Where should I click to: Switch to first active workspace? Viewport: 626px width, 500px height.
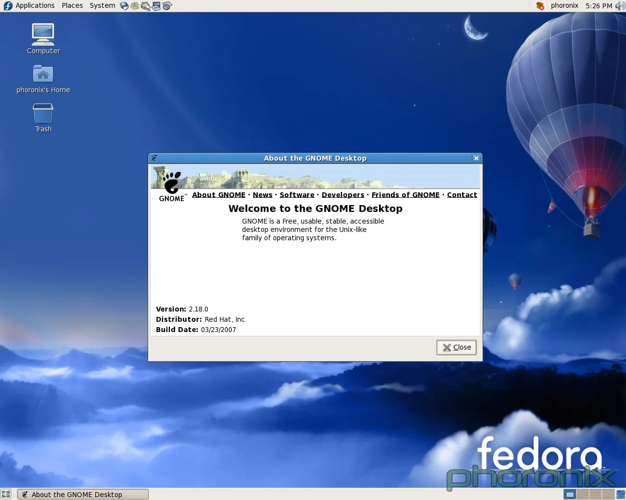pos(570,494)
